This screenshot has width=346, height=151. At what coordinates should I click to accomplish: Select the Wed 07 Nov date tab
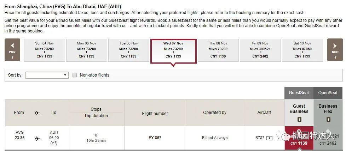click(x=173, y=50)
